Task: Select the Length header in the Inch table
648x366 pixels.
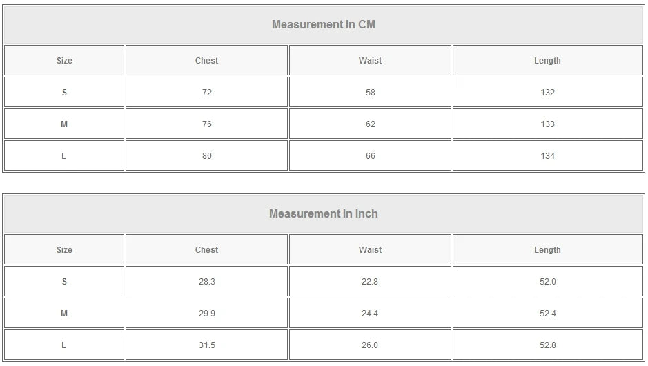Action: [547, 250]
